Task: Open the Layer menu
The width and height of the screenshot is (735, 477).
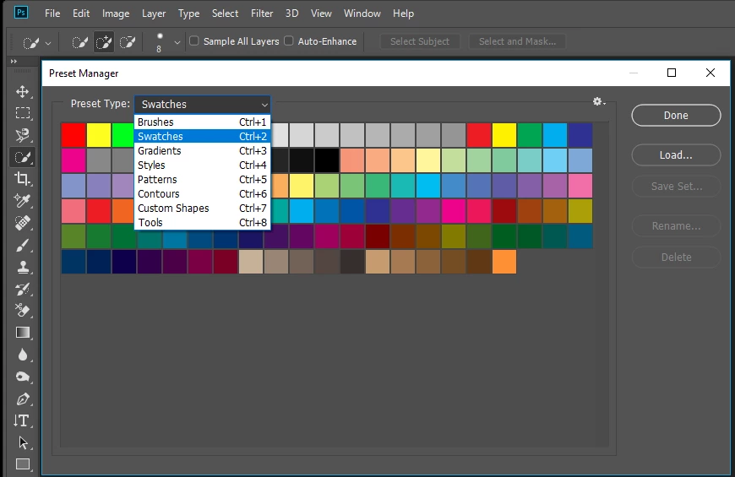Action: 154,14
